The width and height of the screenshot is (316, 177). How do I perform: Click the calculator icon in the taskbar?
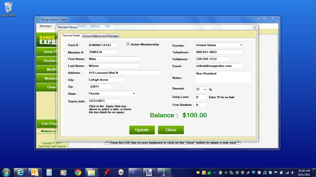(x=49, y=172)
